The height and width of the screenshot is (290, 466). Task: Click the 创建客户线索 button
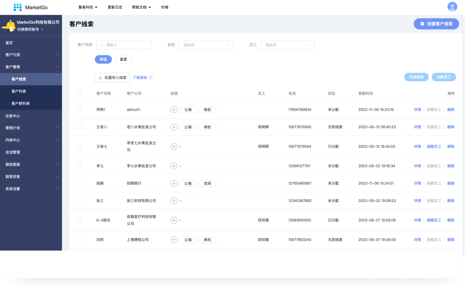pos(436,24)
